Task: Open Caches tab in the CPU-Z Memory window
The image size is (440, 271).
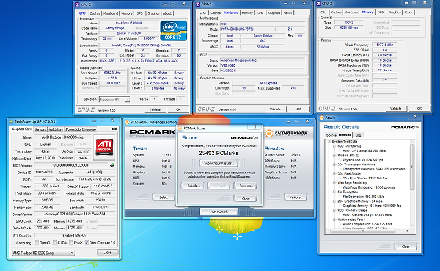Action: point(336,12)
